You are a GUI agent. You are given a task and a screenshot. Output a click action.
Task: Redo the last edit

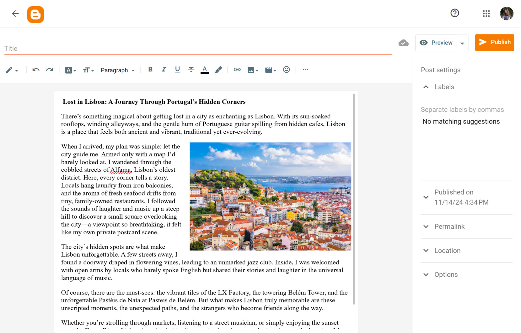pyautogui.click(x=49, y=70)
